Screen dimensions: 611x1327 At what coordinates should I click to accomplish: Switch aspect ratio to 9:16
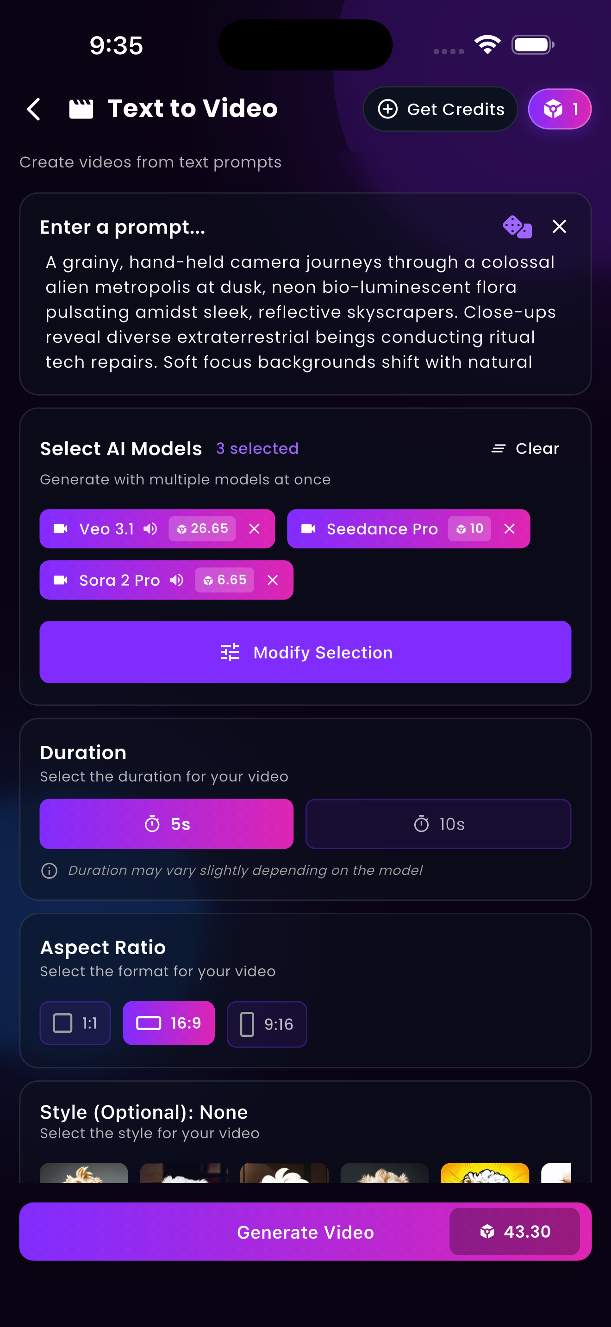click(x=267, y=1023)
